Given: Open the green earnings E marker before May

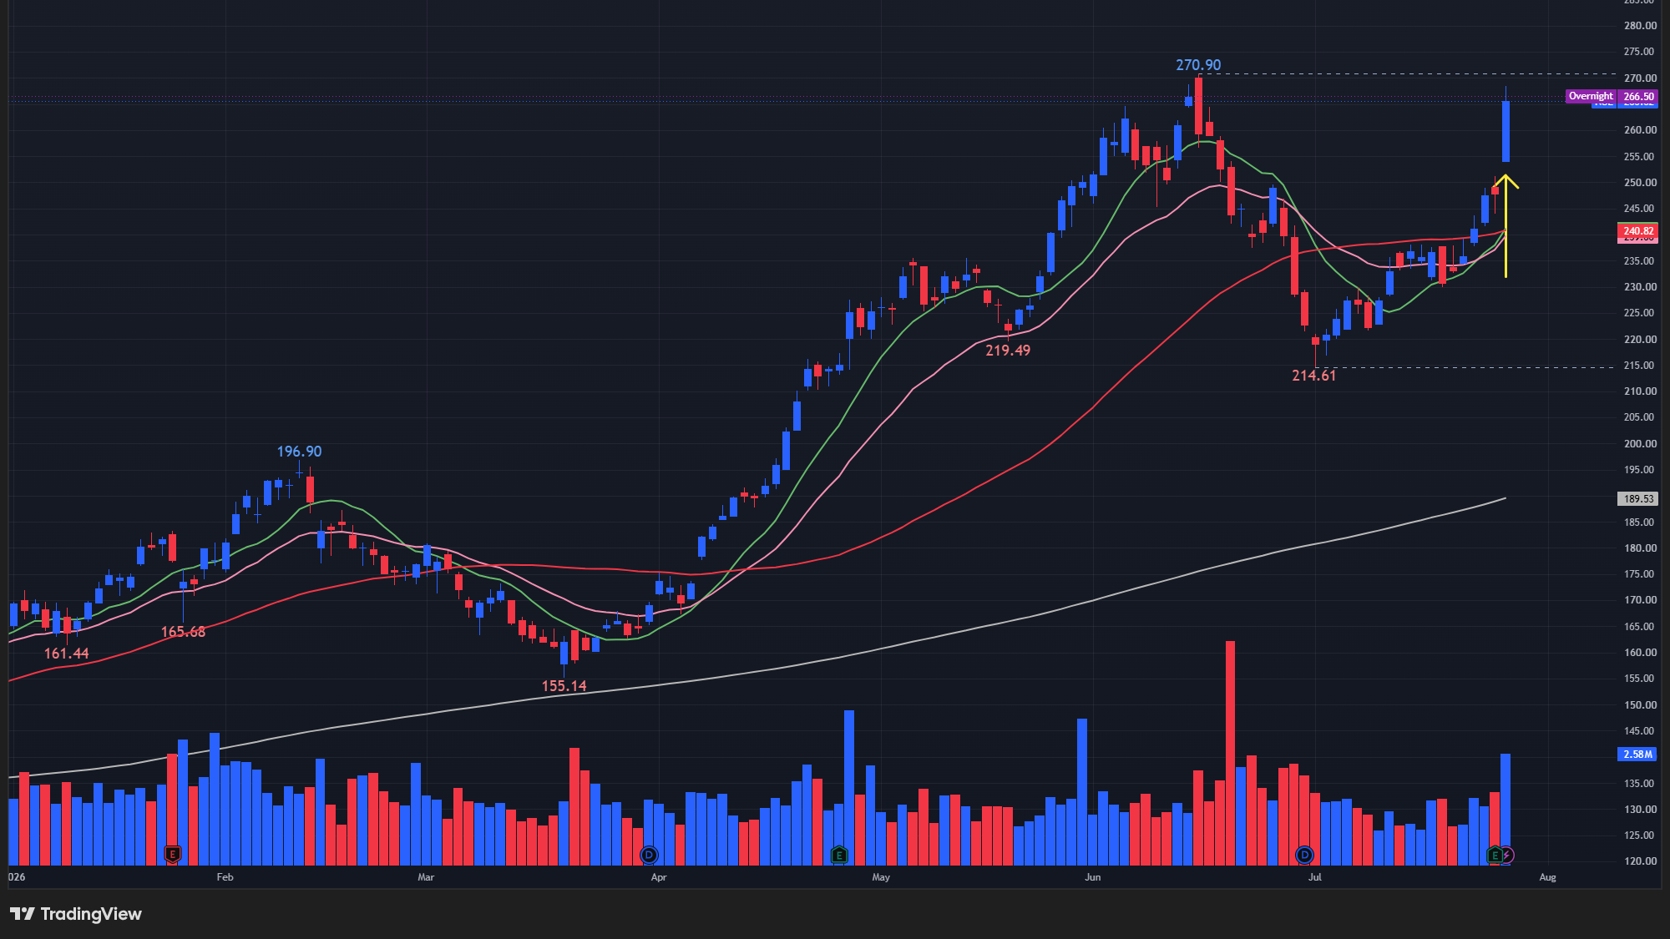Looking at the screenshot, I should pos(839,855).
